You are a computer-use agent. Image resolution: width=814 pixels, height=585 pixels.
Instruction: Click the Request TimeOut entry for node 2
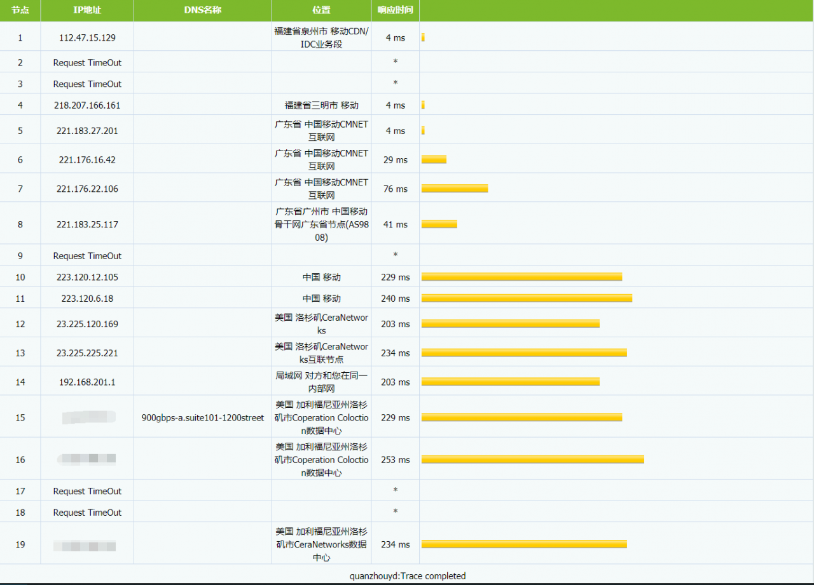pos(86,62)
